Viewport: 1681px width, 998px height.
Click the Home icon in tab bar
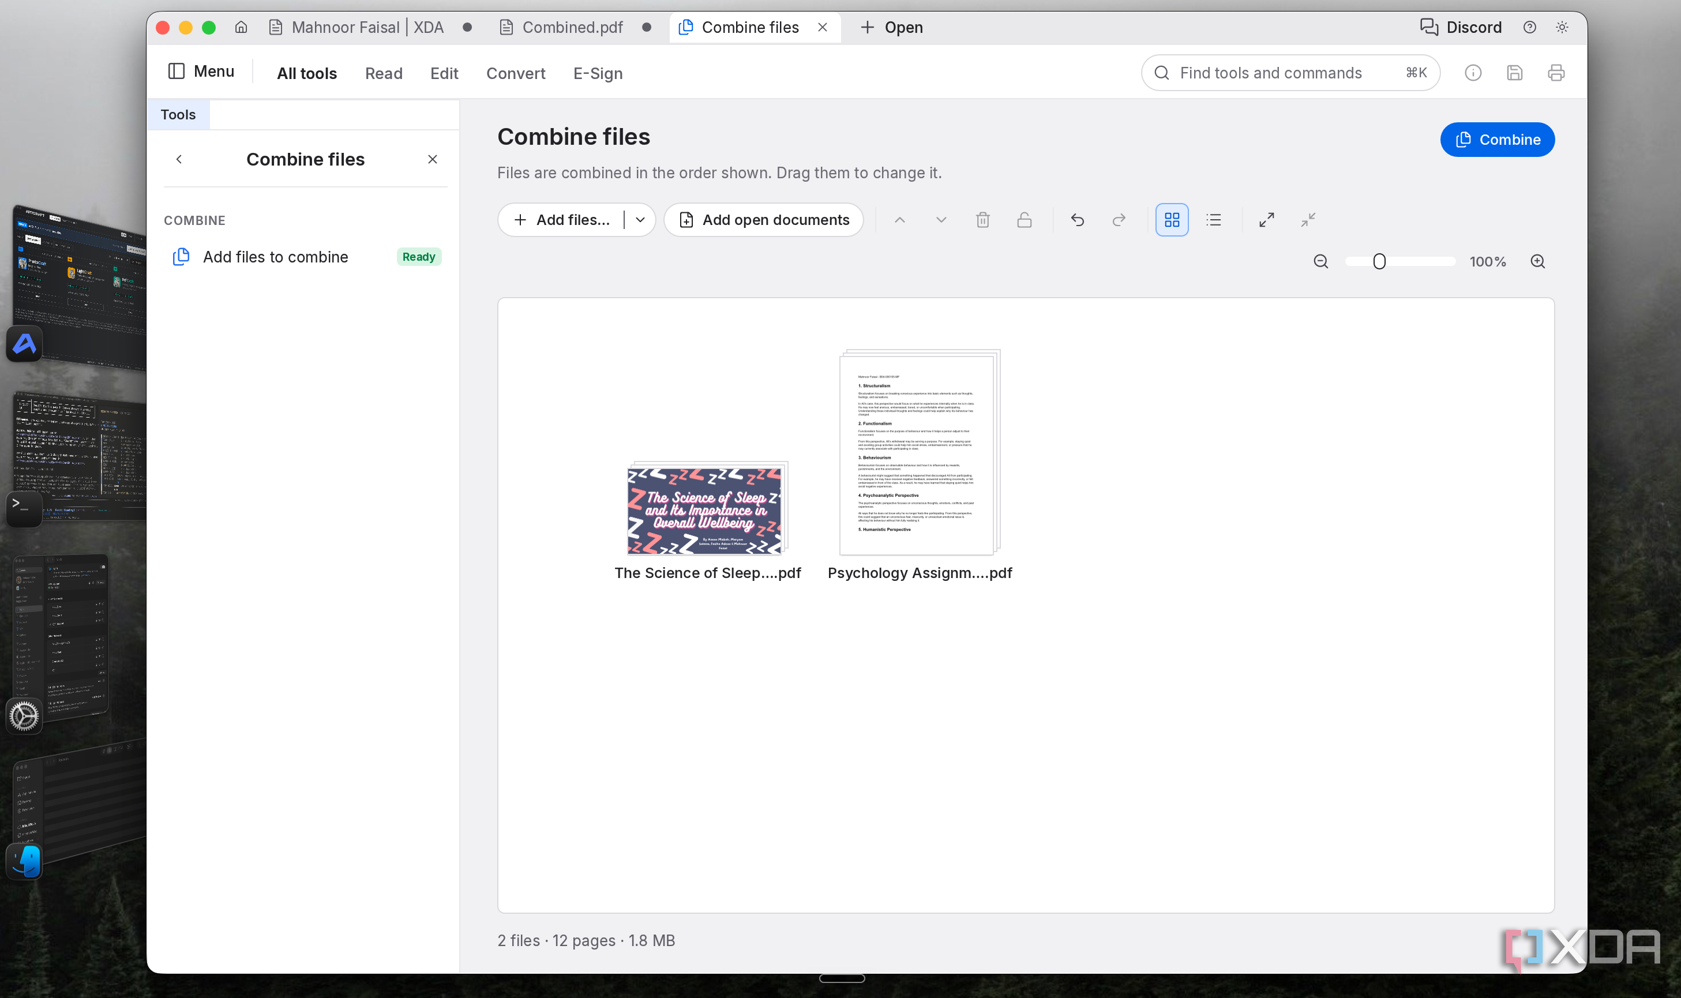[x=241, y=28]
